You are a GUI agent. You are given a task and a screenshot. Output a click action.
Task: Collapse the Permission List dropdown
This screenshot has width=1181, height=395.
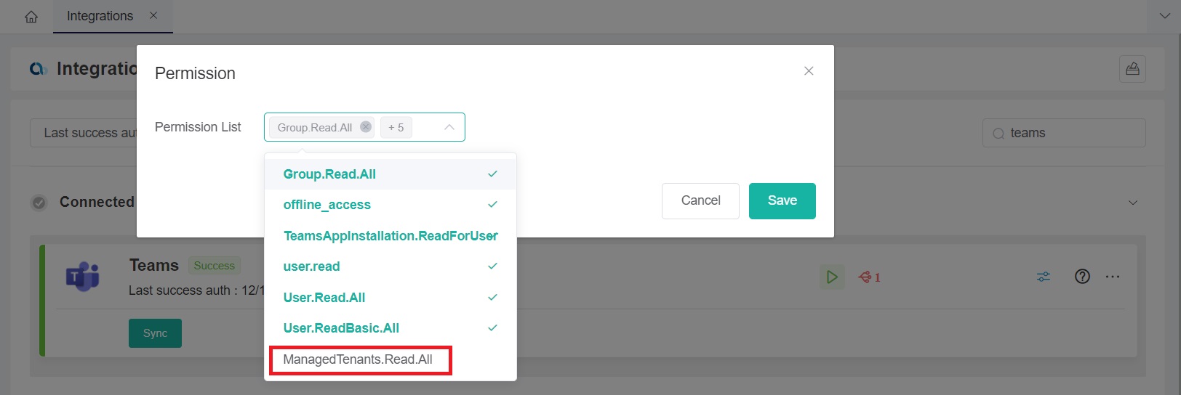coord(449,127)
